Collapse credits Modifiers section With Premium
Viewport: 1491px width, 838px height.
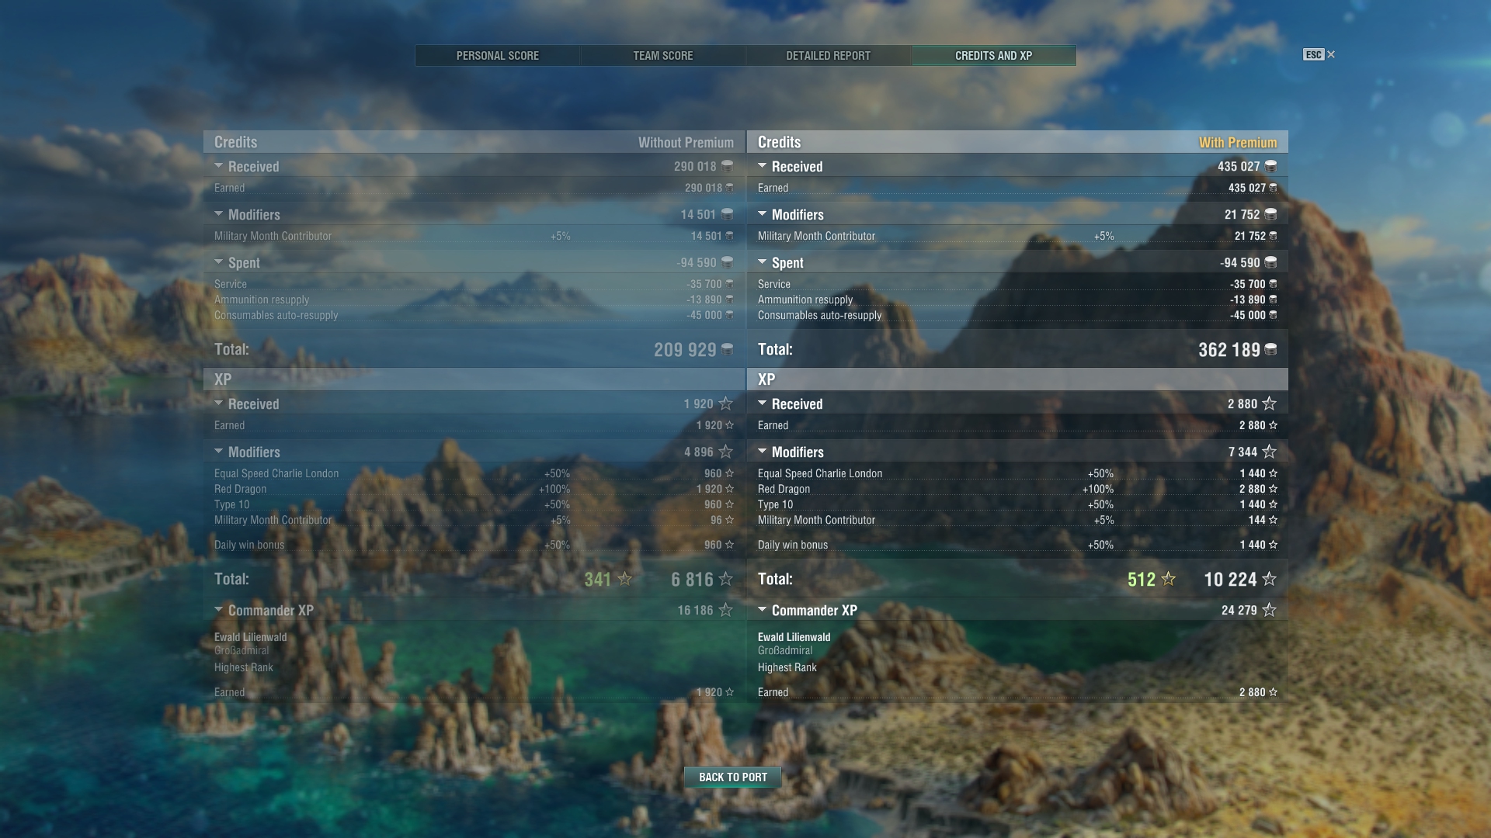(x=763, y=214)
